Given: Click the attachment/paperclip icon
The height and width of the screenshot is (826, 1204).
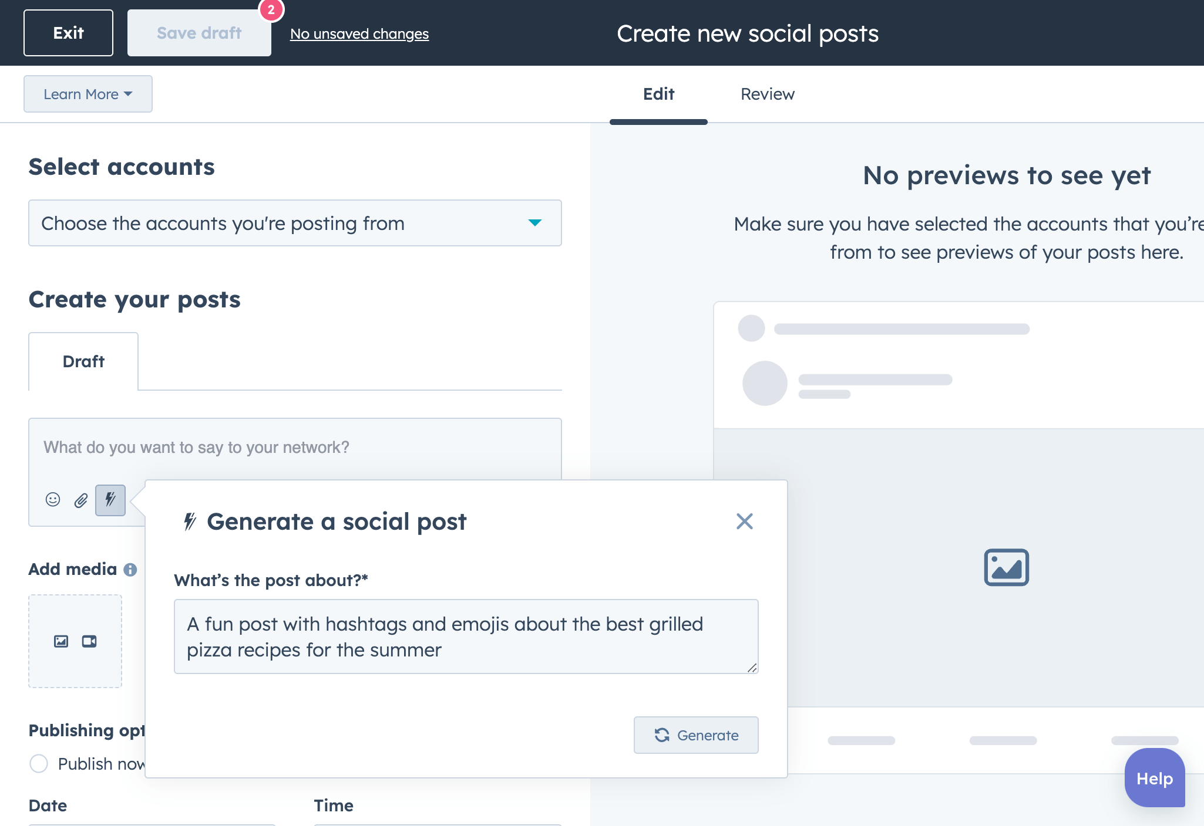Looking at the screenshot, I should tap(82, 501).
